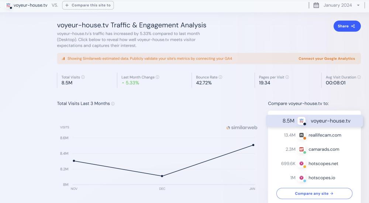Viewport: 369px width, 203px height.
Task: Click the Similarweb logo on the chart
Action: click(x=242, y=128)
